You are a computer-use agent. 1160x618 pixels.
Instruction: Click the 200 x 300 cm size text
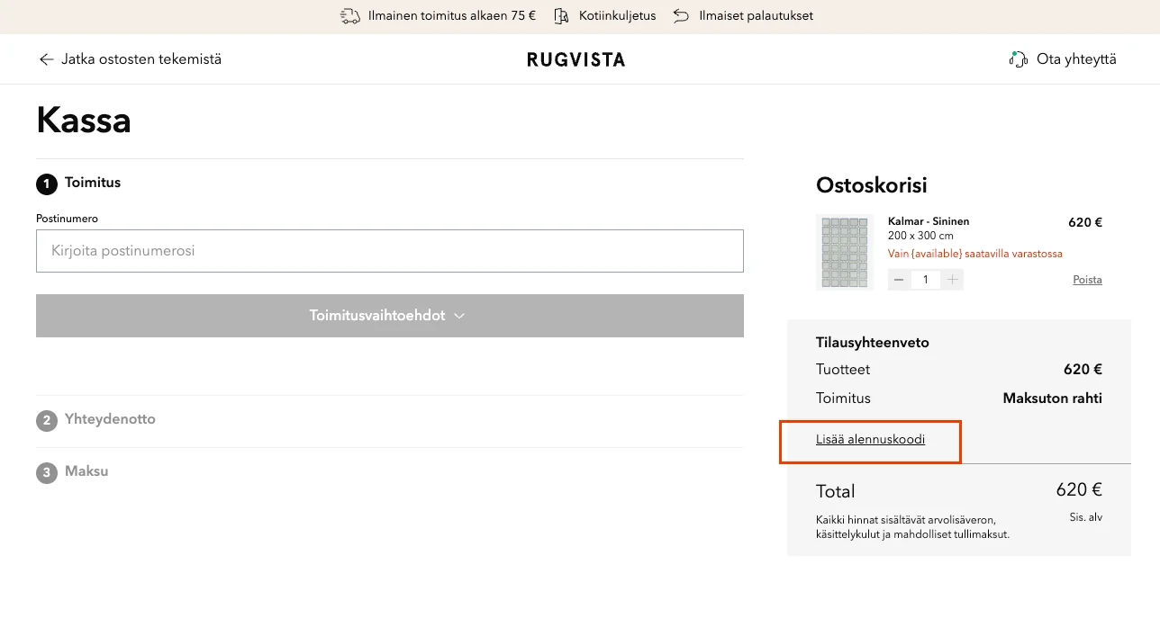coord(920,236)
